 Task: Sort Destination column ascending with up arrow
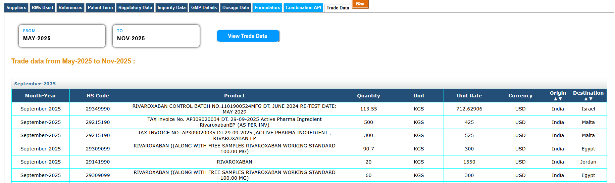pyautogui.click(x=586, y=99)
